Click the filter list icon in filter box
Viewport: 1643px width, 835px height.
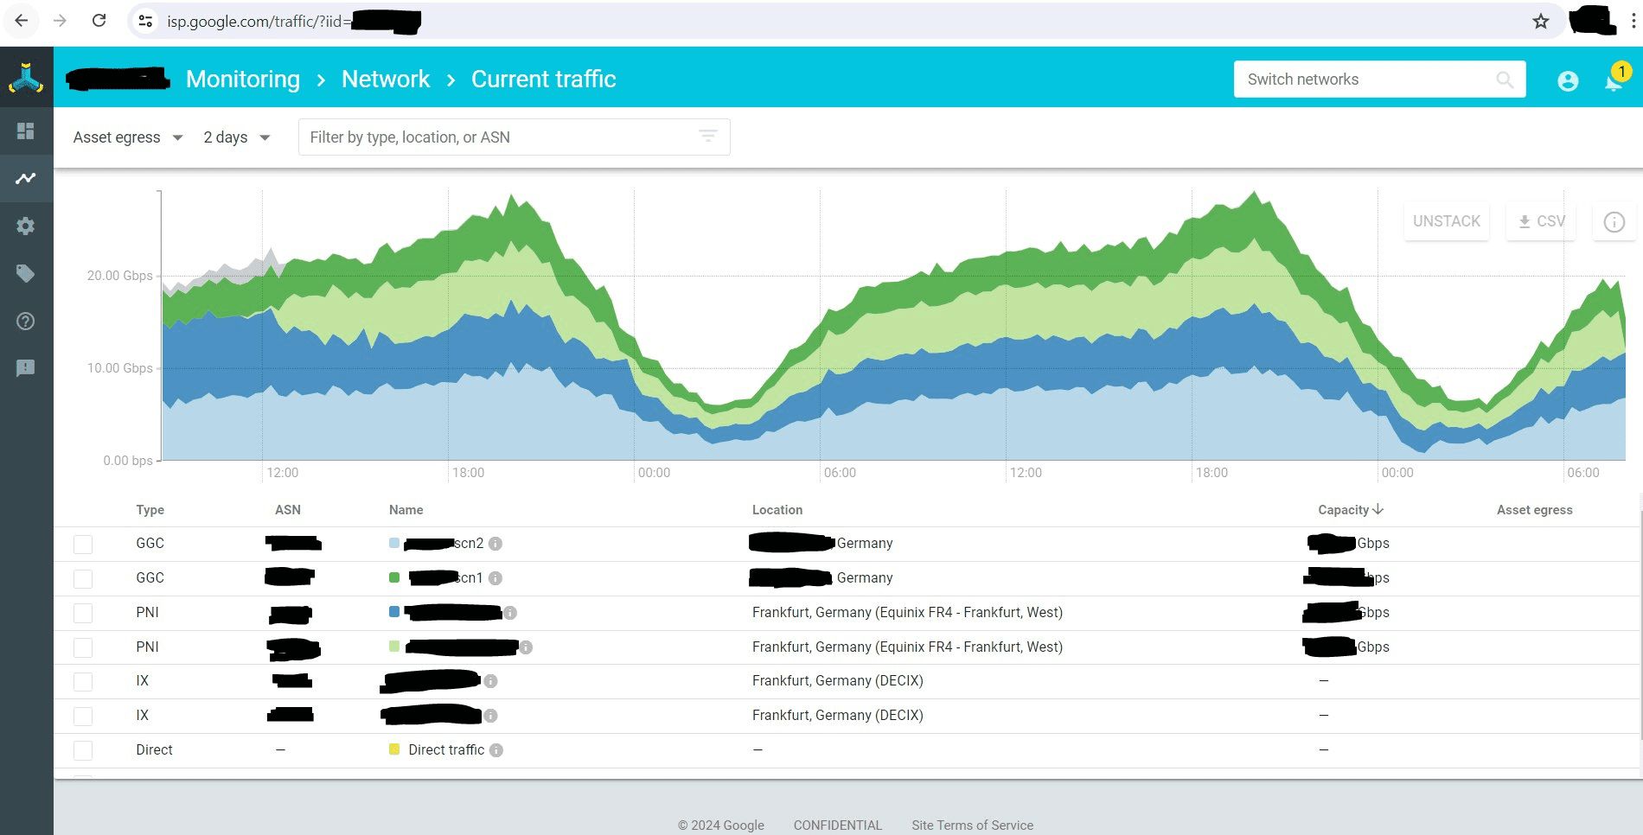pyautogui.click(x=708, y=137)
